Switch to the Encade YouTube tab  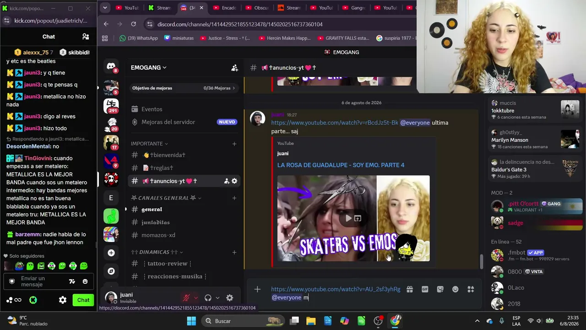[x=225, y=8]
